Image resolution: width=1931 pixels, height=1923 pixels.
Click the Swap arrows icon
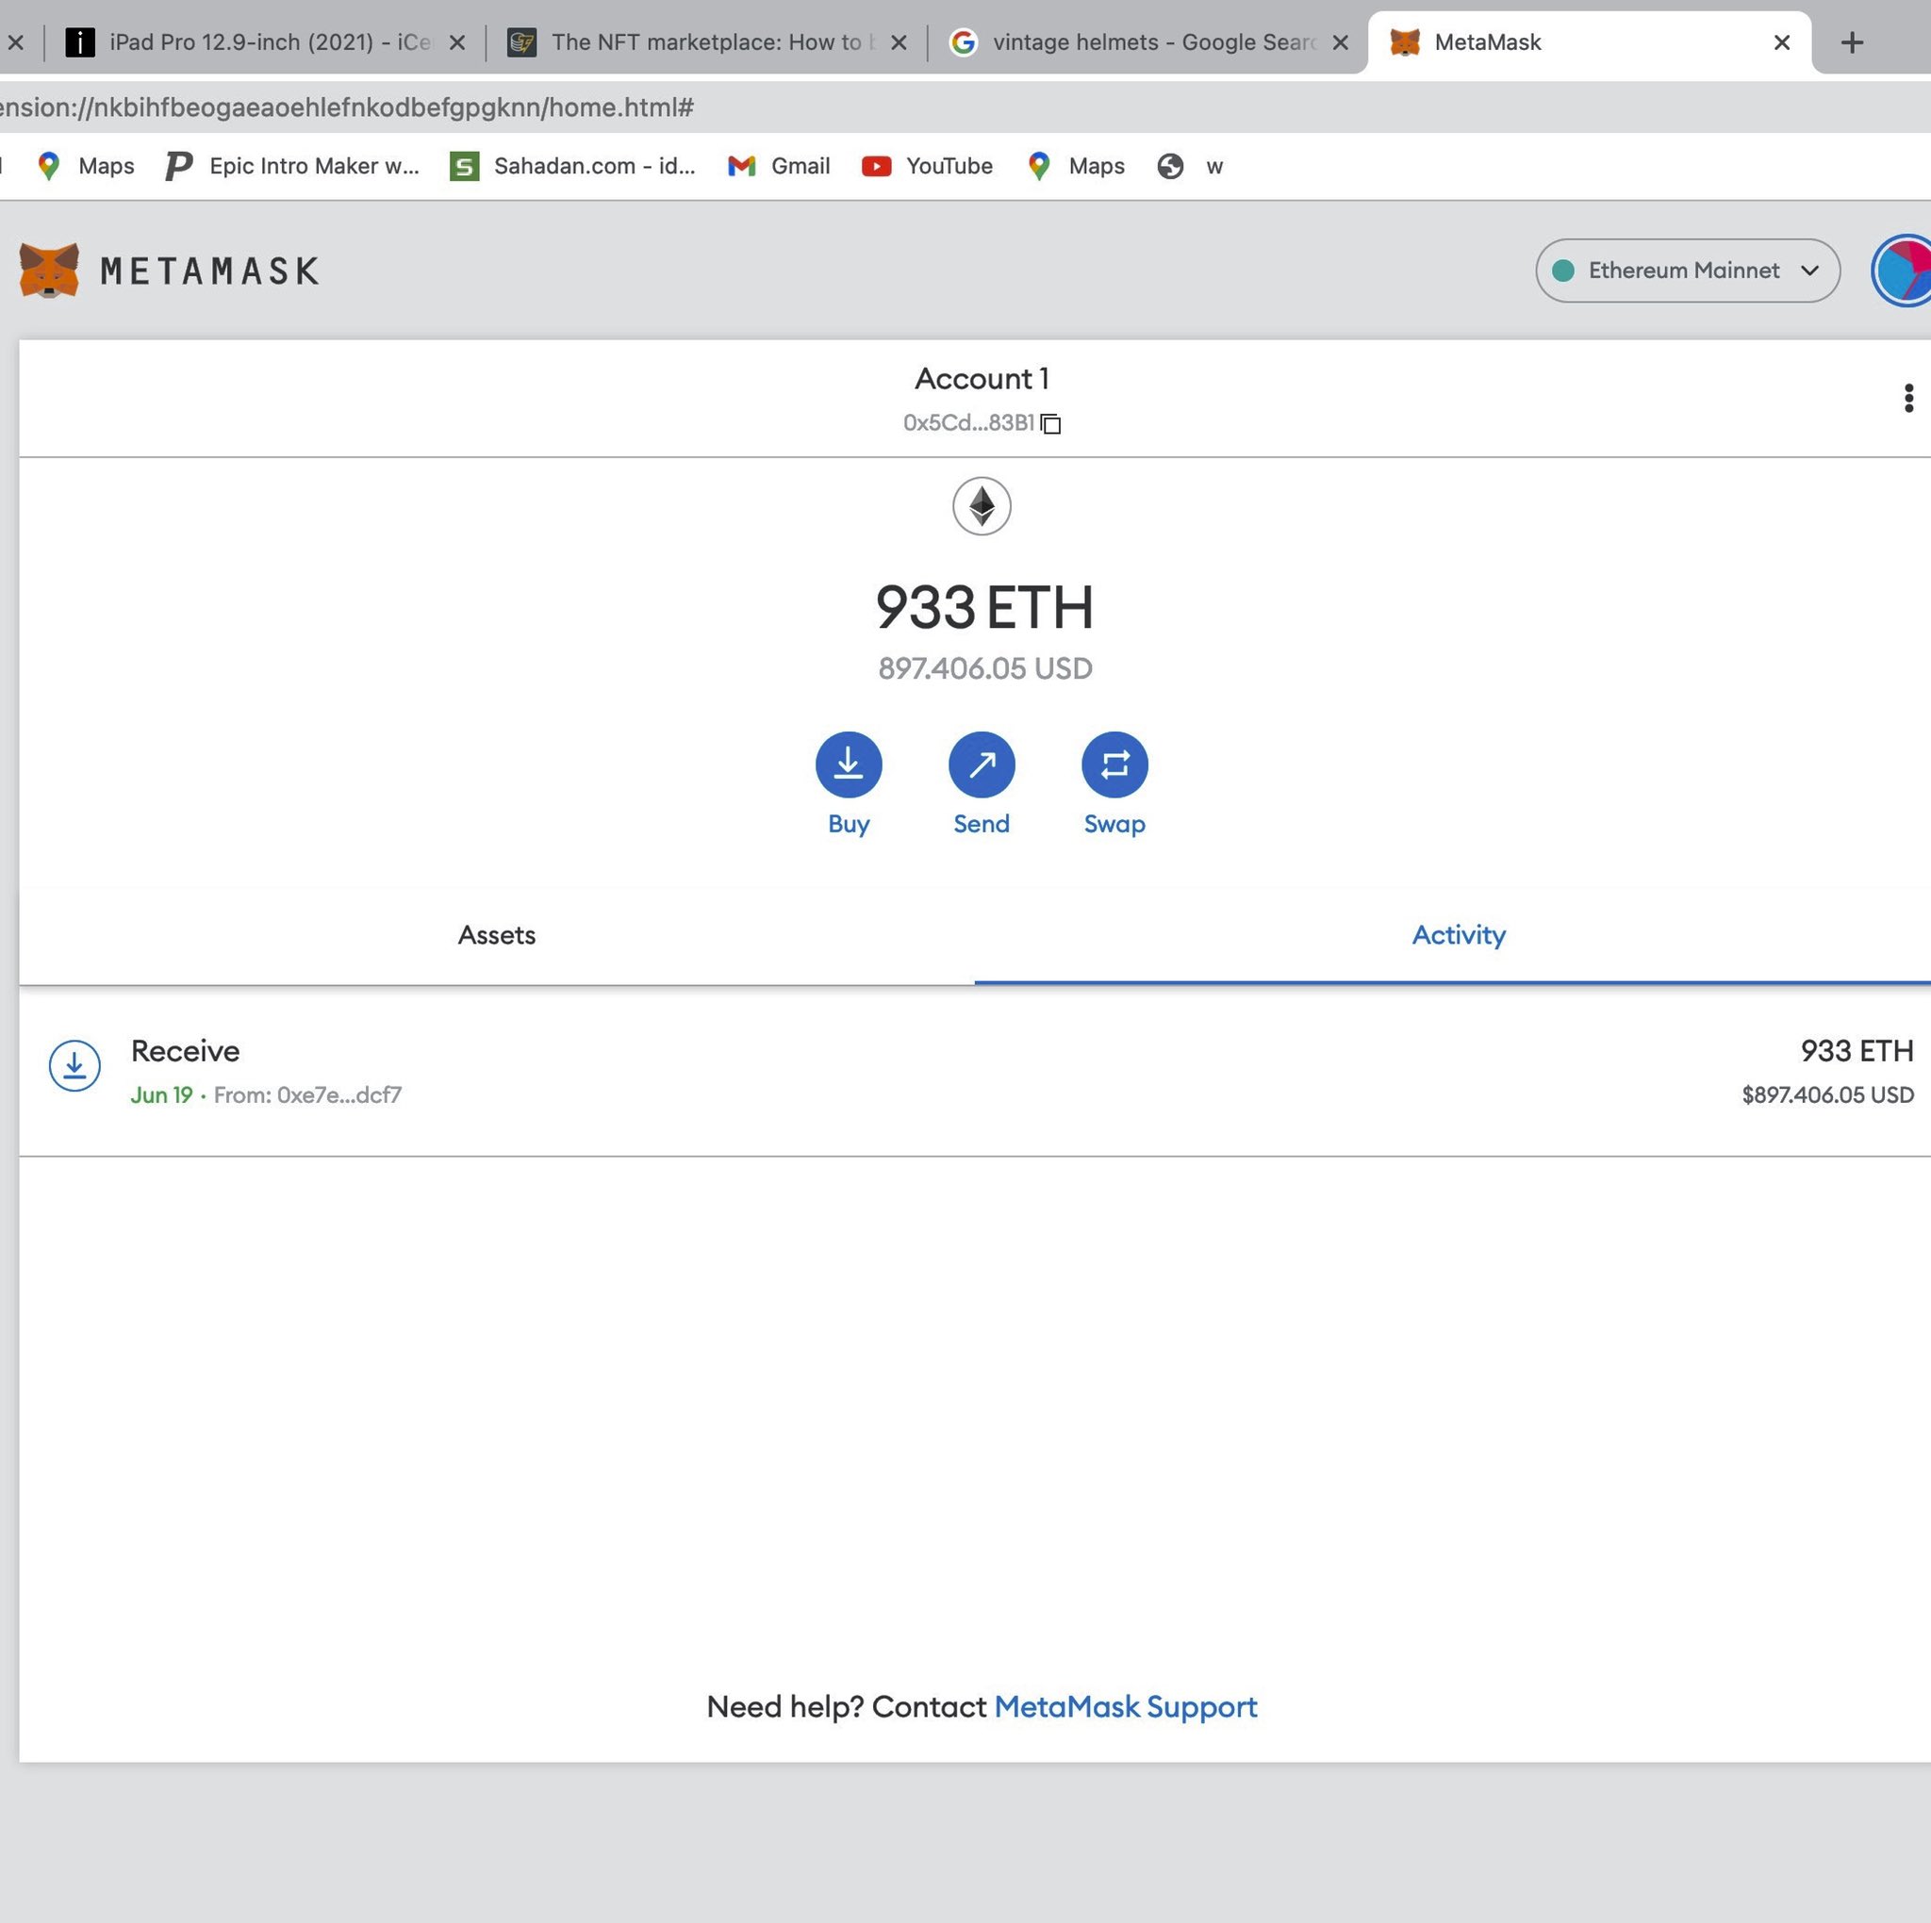[x=1114, y=764]
